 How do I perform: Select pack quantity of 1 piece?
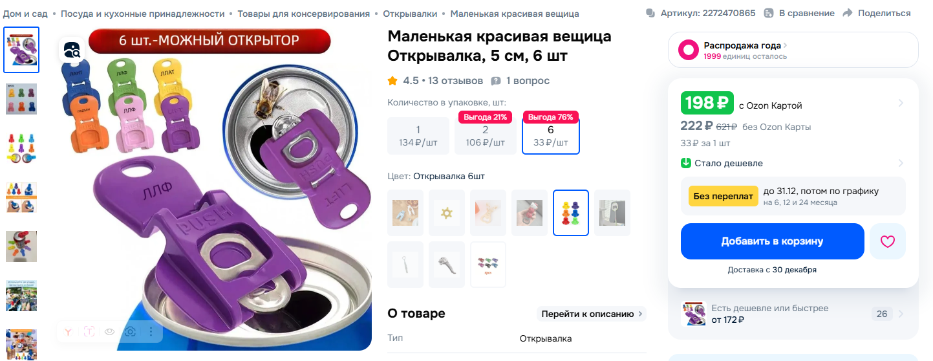point(418,136)
